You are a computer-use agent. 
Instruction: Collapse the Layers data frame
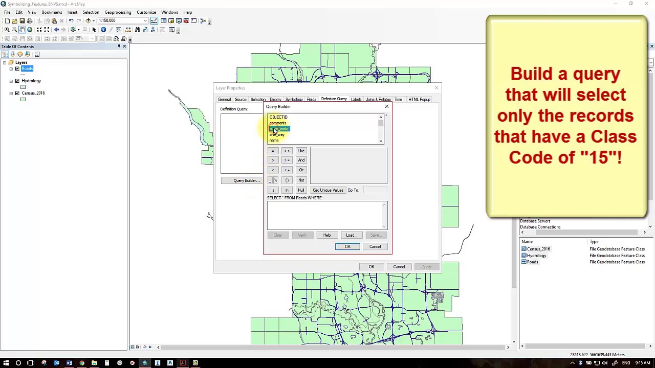[x=5, y=62]
